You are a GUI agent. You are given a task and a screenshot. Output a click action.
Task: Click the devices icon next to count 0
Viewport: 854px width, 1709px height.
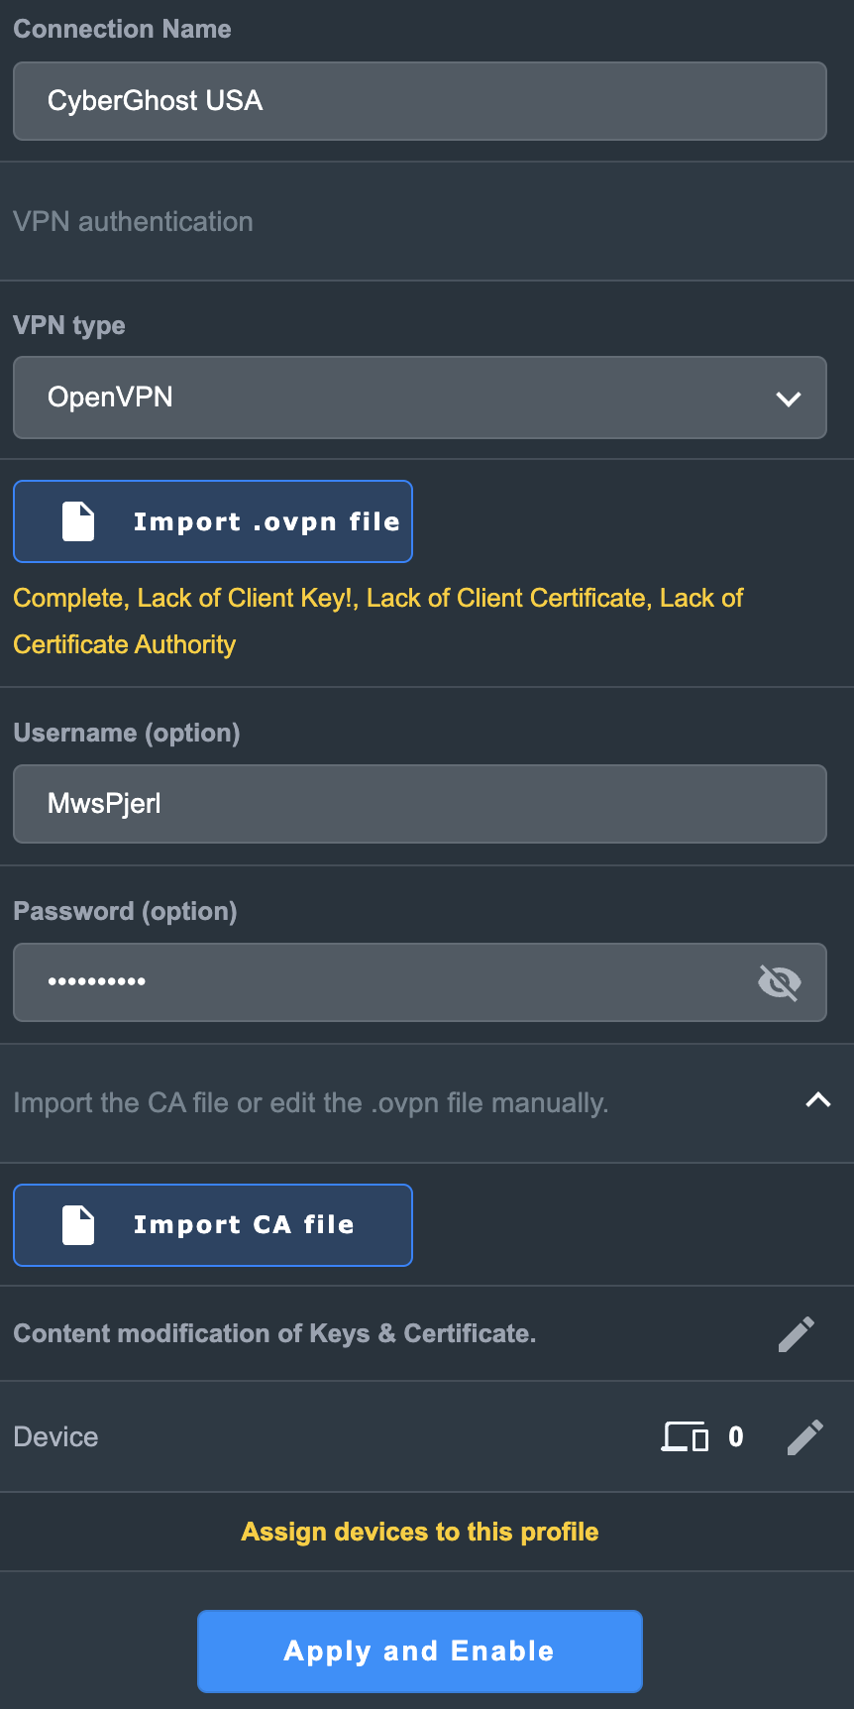click(686, 1436)
